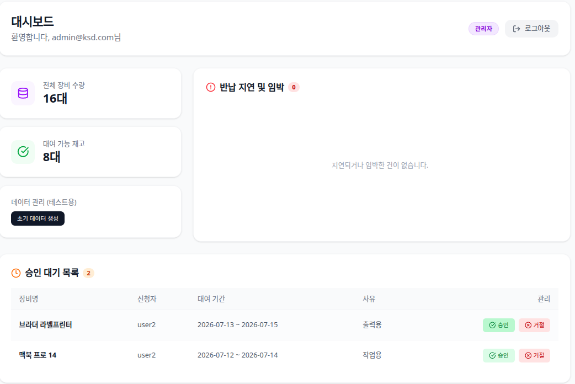Select the 브라더 라벨프린터 equipment name
This screenshot has width=575, height=384.
pos(45,325)
